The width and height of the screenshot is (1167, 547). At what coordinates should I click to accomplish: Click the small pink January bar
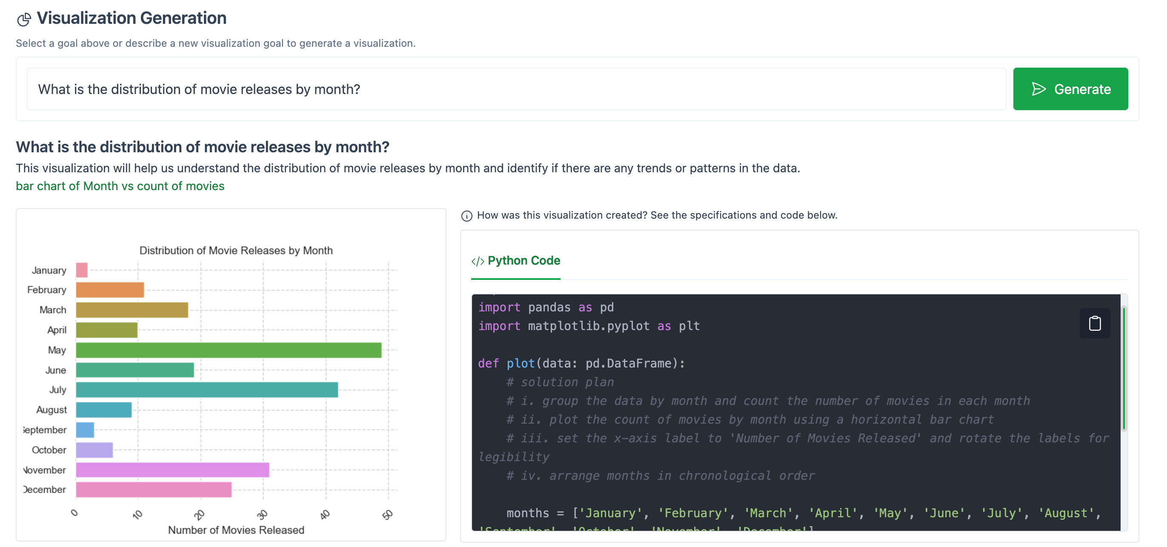[82, 271]
